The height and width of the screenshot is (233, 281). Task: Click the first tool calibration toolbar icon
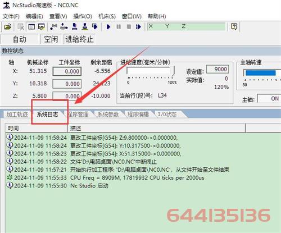75,27
